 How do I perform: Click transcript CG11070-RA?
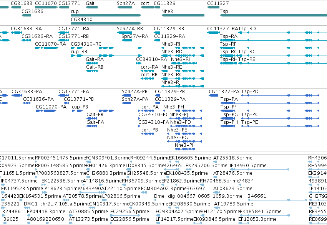[x=47, y=48]
